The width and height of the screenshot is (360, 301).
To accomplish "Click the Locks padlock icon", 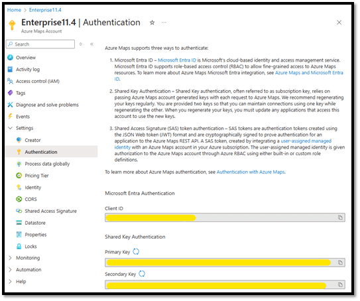I will click(19, 247).
